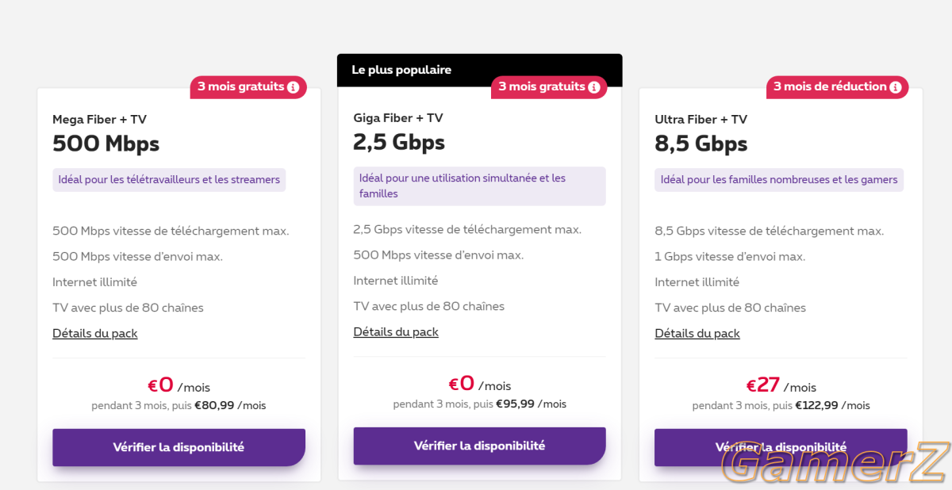This screenshot has width=952, height=490.
Task: Click info icon on Mega Fiber badge
Action: tap(294, 87)
